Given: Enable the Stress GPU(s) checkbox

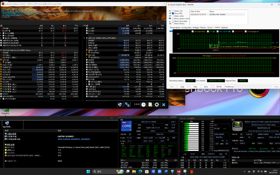Looking at the screenshot, I should coord(173,23).
